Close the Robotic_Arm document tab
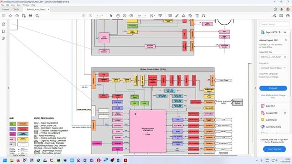This screenshot has height=164, width=292. click(48, 9)
